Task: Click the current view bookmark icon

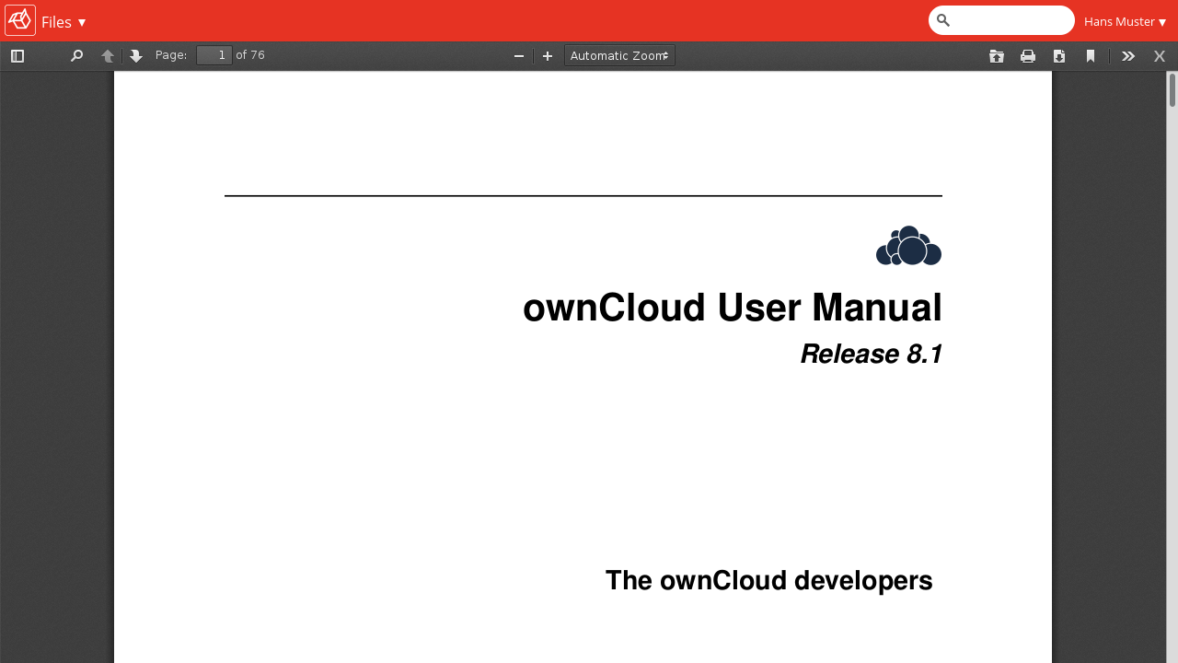Action: coord(1091,56)
